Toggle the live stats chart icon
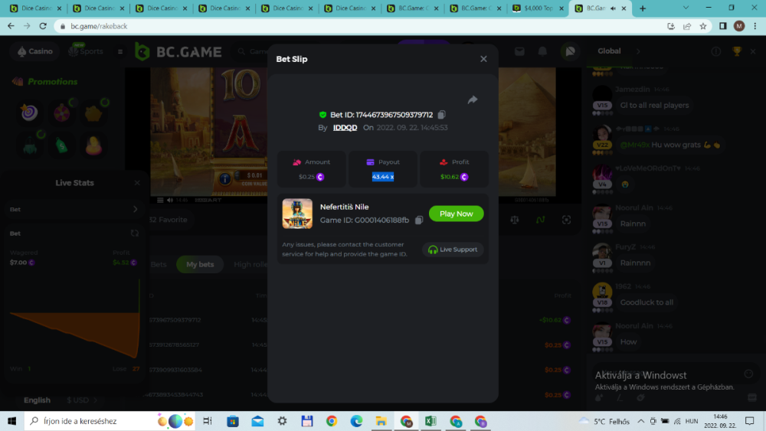766x431 pixels. coord(540,220)
